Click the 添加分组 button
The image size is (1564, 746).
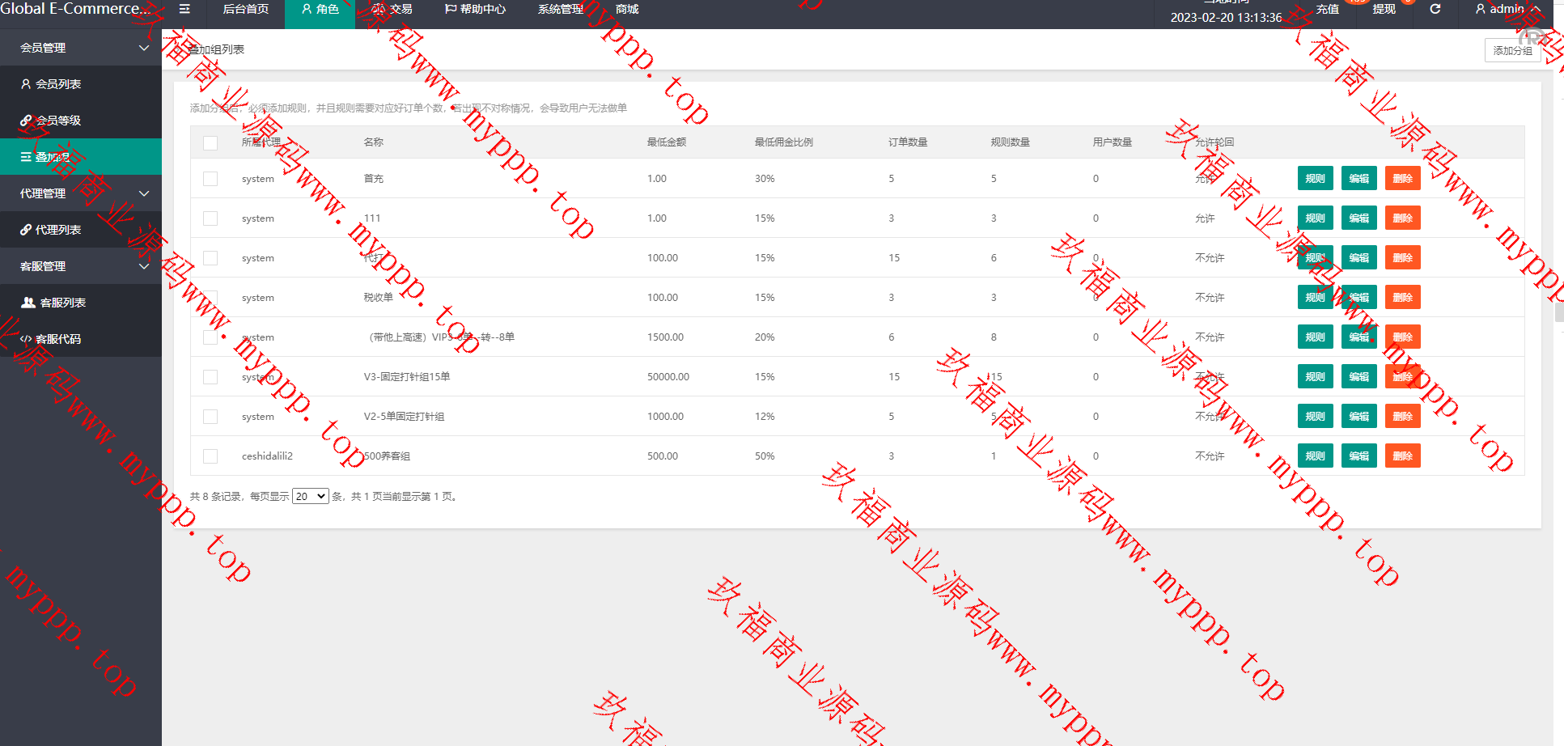[1511, 50]
